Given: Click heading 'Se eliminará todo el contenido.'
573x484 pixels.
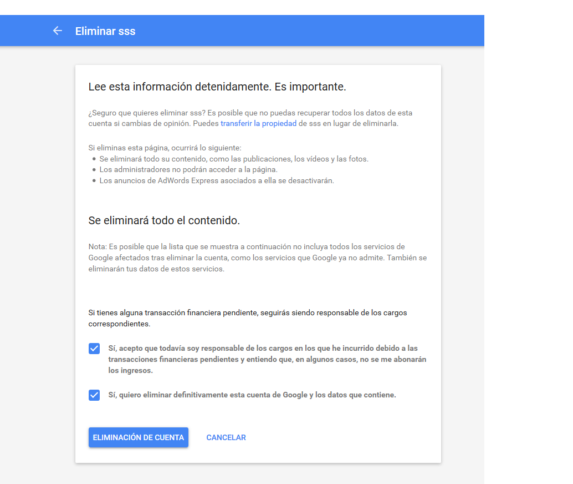Looking at the screenshot, I should click(x=164, y=220).
